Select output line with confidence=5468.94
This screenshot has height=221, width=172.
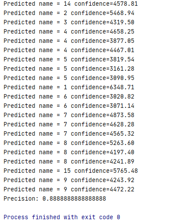[69, 13]
